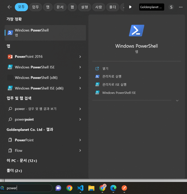Click bookmark icon beside Flow
Image resolution: width=187 pixels, height=194 pixels.
pos(10,151)
